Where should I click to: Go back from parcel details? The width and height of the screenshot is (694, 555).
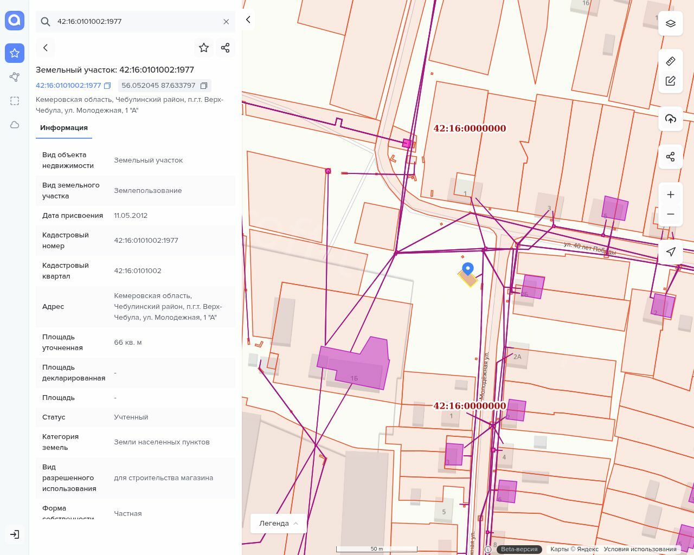[46, 48]
